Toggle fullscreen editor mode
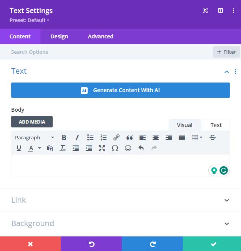 tap(102, 148)
